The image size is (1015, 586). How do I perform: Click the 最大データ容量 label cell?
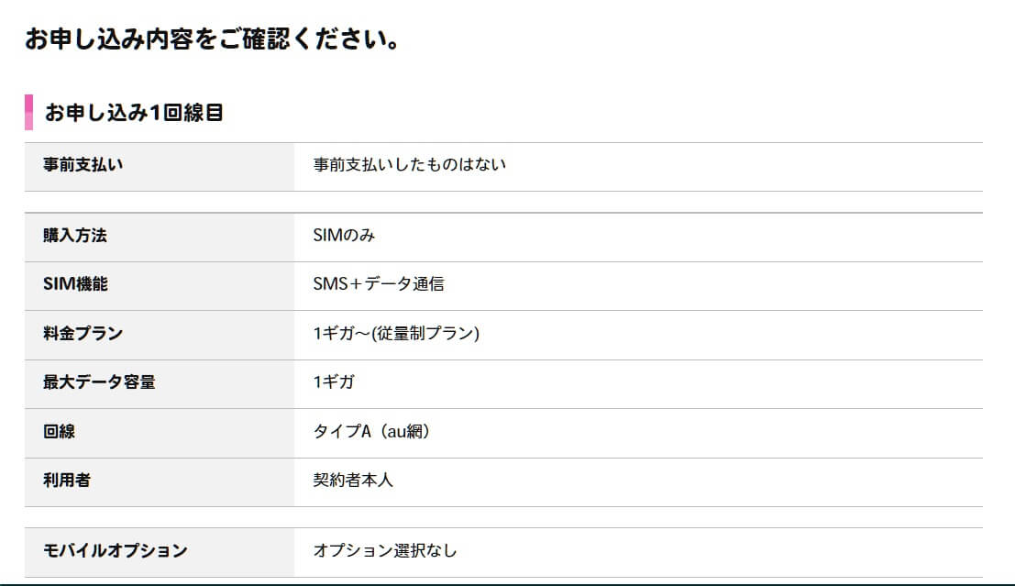(x=160, y=384)
